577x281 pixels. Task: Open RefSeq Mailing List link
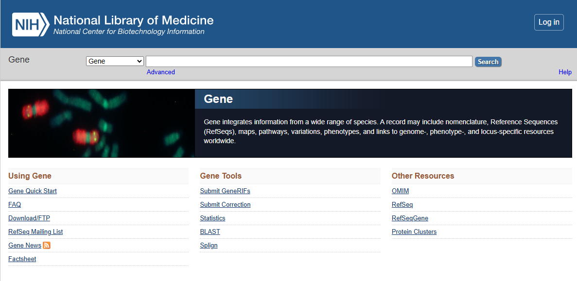[x=35, y=232]
